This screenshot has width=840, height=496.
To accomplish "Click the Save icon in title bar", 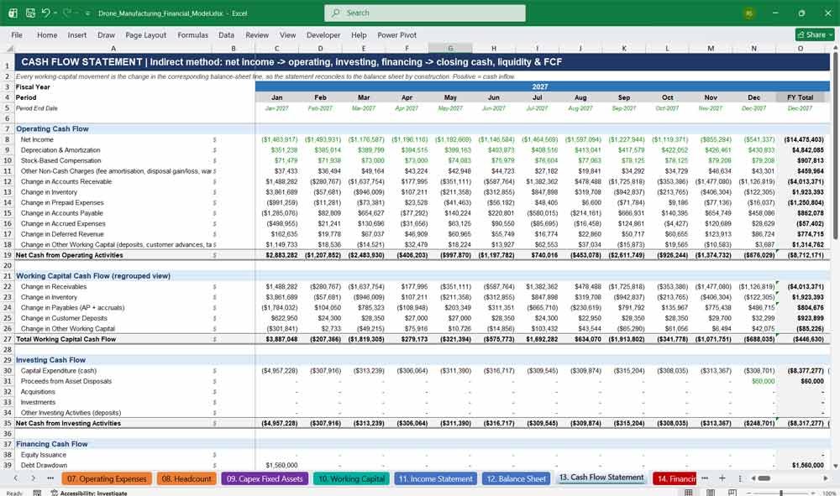I will click(x=30, y=13).
